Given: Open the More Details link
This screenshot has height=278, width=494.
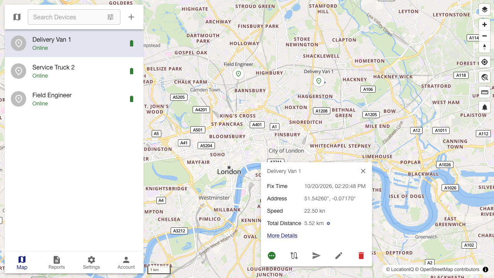Looking at the screenshot, I should [282, 236].
